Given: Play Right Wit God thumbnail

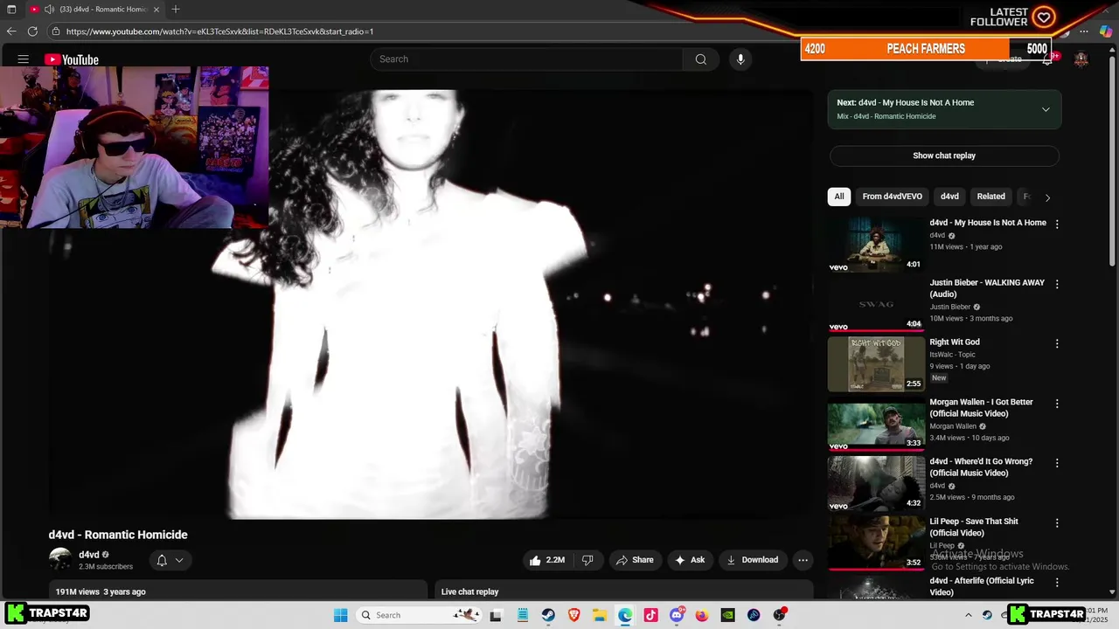Looking at the screenshot, I should tap(876, 363).
